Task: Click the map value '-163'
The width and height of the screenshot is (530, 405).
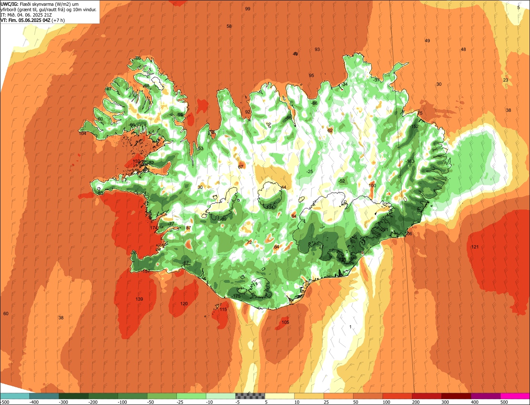Action: click(x=410, y=161)
